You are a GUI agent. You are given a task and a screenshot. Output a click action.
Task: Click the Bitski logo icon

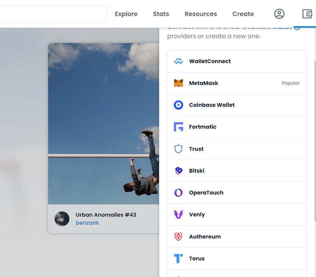[179, 171]
